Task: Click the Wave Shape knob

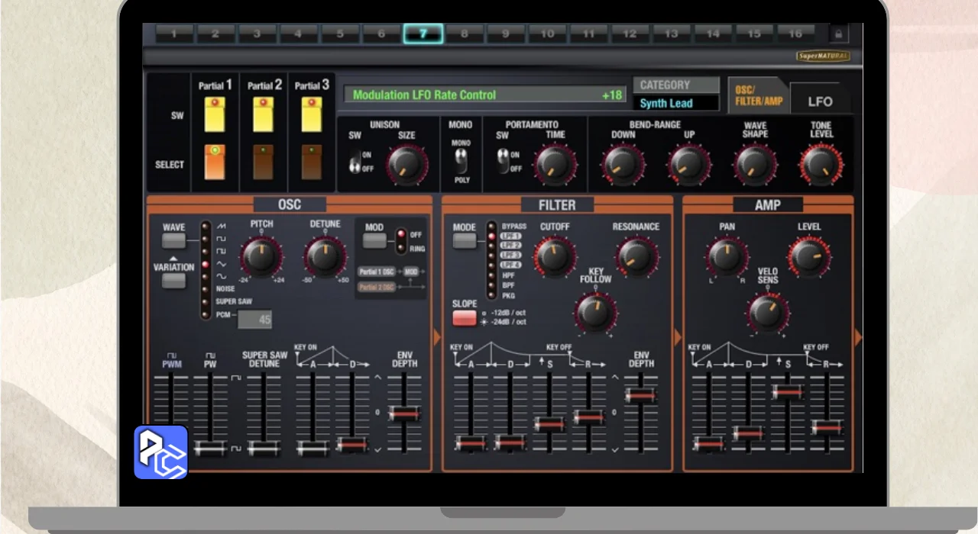Action: [755, 164]
